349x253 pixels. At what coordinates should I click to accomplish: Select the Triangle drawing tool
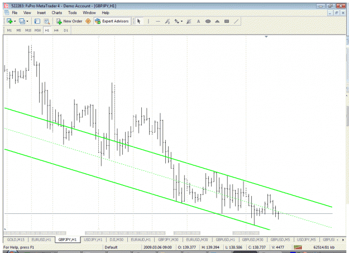(217, 21)
